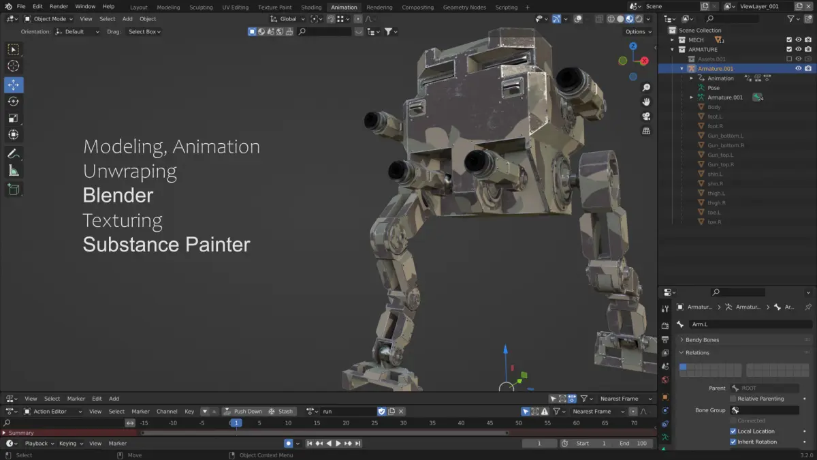This screenshot has width=817, height=460.
Task: Open the Object properties orange square tab
Action: point(665,397)
